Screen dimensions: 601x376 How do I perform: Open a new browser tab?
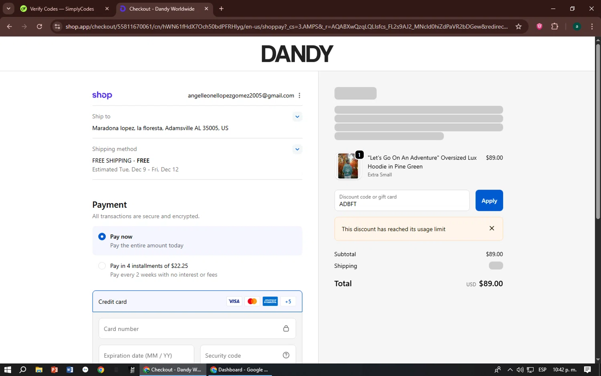click(x=222, y=9)
